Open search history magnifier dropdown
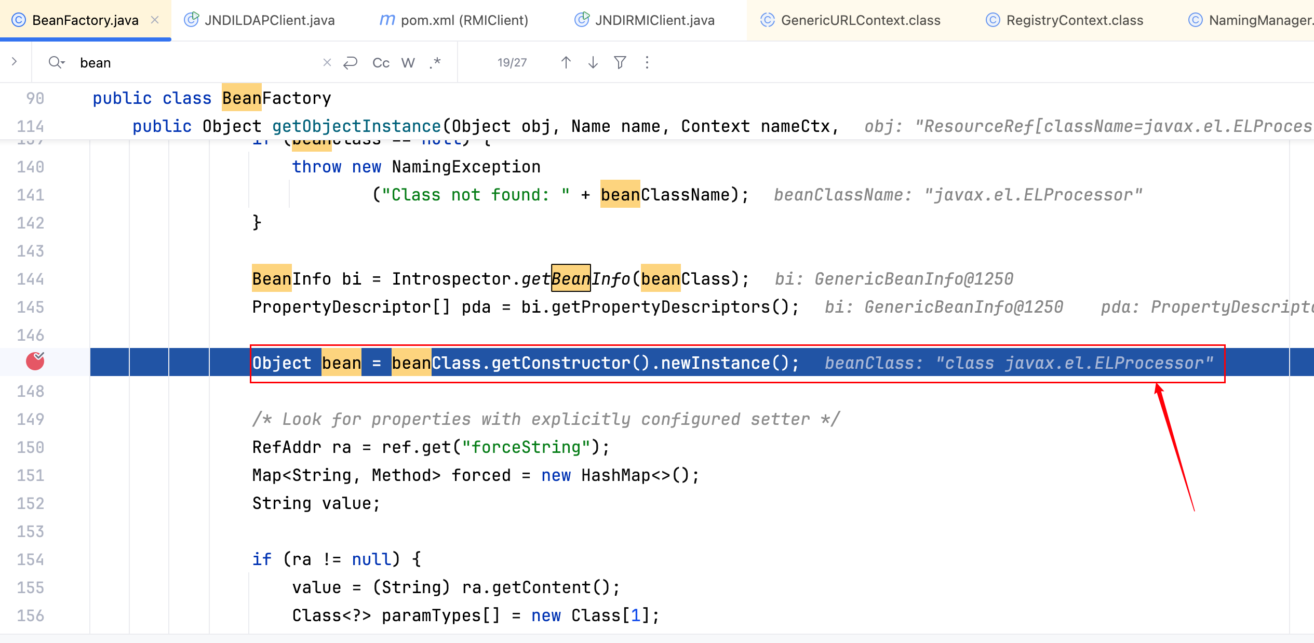The image size is (1314, 643). tap(57, 63)
